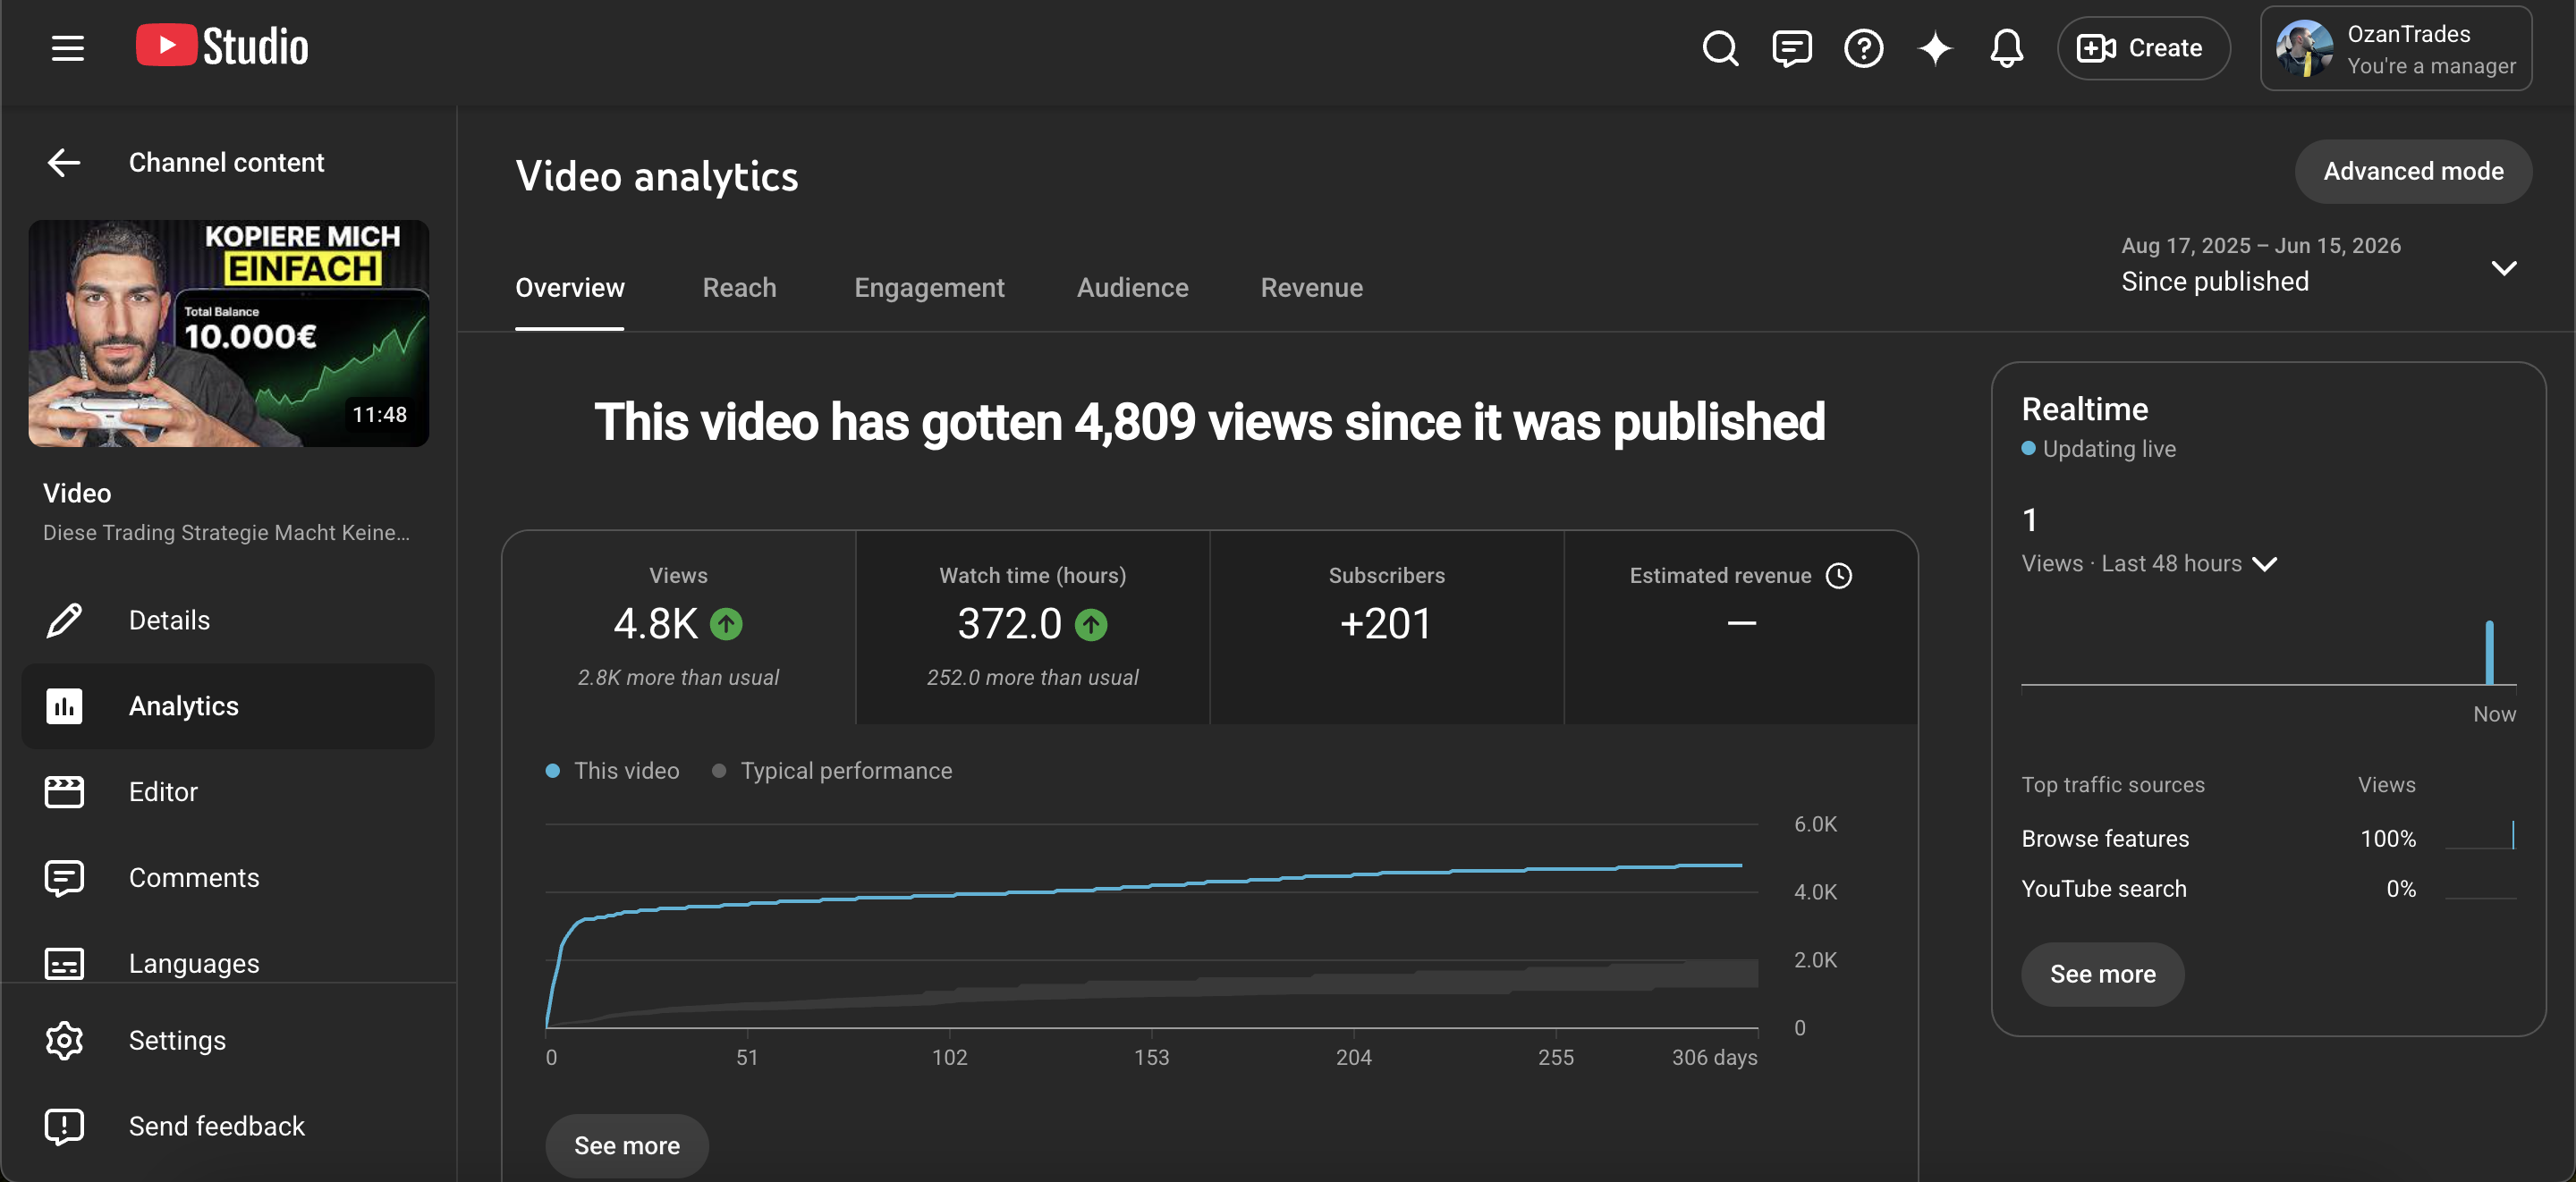Switch to the Reach tab

[739, 287]
